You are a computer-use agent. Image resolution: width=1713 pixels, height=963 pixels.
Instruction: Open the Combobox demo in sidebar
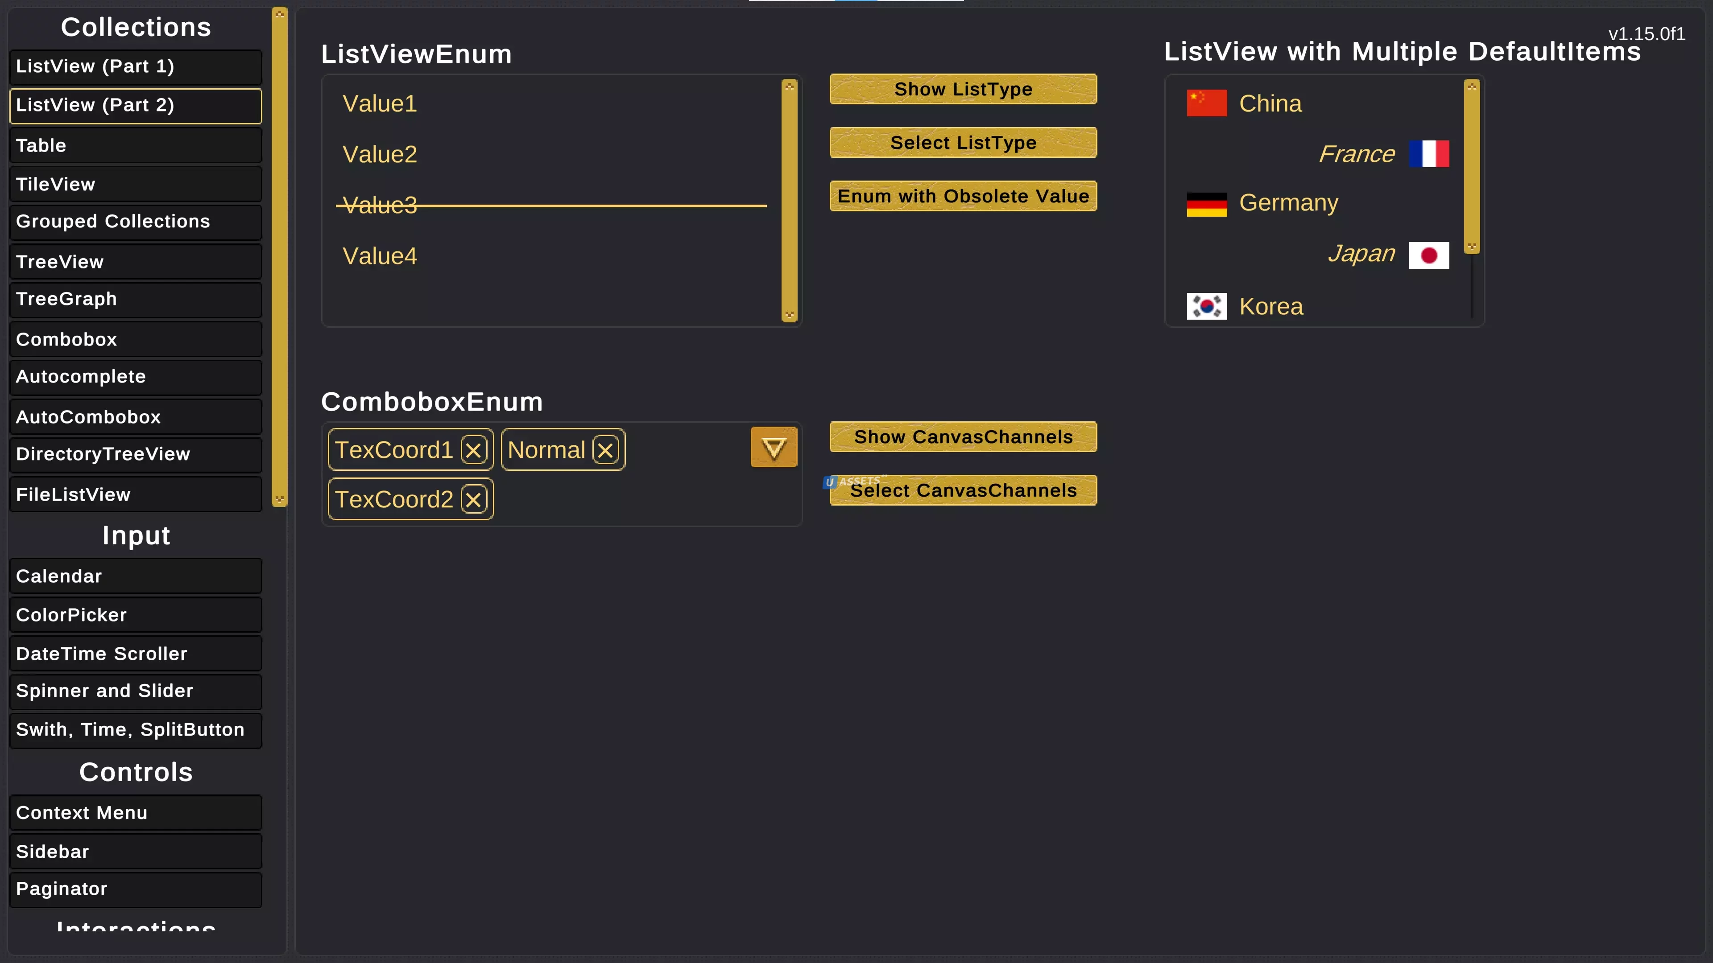click(x=136, y=340)
